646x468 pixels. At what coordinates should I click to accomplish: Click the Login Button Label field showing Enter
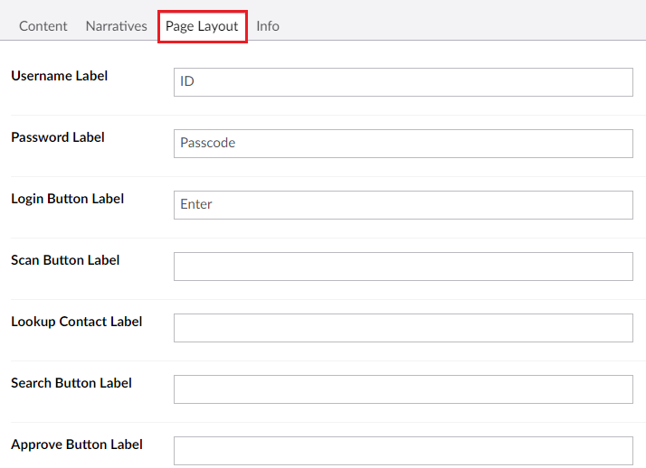[403, 204]
